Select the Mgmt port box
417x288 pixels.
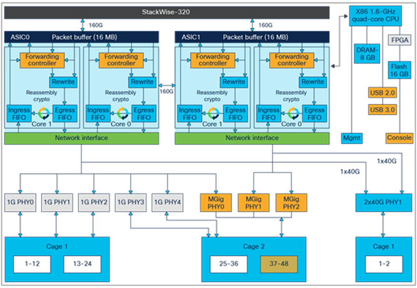[352, 138]
